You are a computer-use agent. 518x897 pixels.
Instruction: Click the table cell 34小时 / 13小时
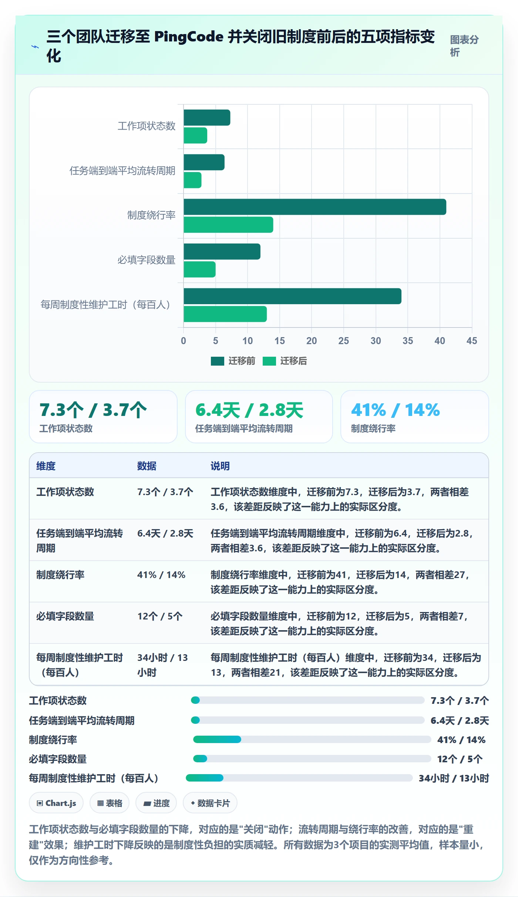click(163, 665)
